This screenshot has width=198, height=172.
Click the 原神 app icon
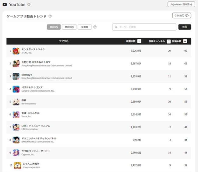(16, 102)
